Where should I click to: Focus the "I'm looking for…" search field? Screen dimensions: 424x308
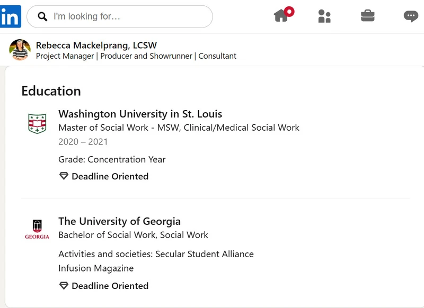[x=120, y=16]
